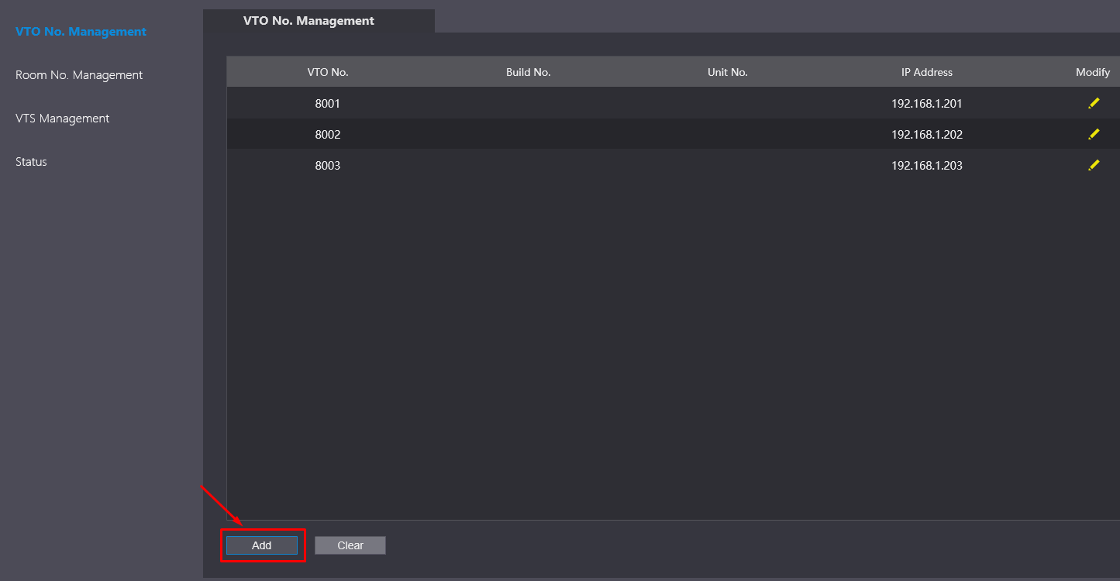The width and height of the screenshot is (1120, 581).
Task: Open Room No. Management section
Action: click(x=79, y=75)
